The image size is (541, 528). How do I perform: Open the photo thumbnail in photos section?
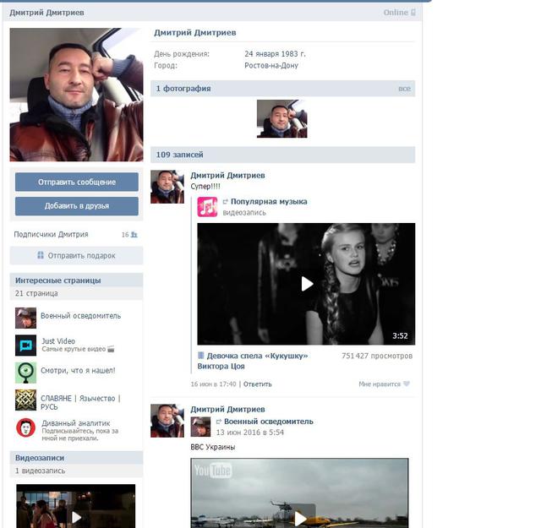coord(281,119)
